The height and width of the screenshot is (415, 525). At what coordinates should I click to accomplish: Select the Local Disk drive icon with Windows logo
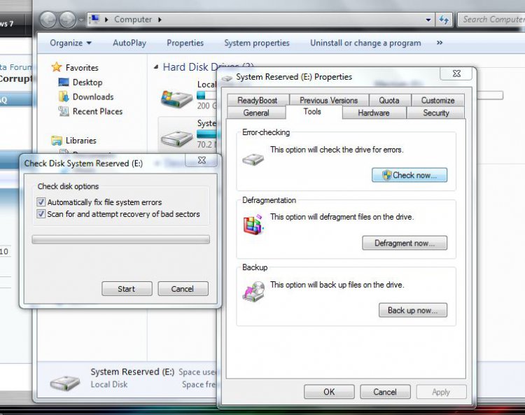point(176,98)
